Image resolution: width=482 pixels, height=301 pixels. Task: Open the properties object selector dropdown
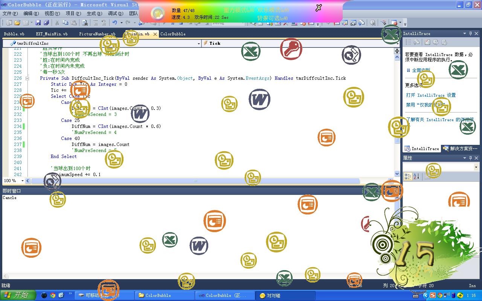pos(476,167)
